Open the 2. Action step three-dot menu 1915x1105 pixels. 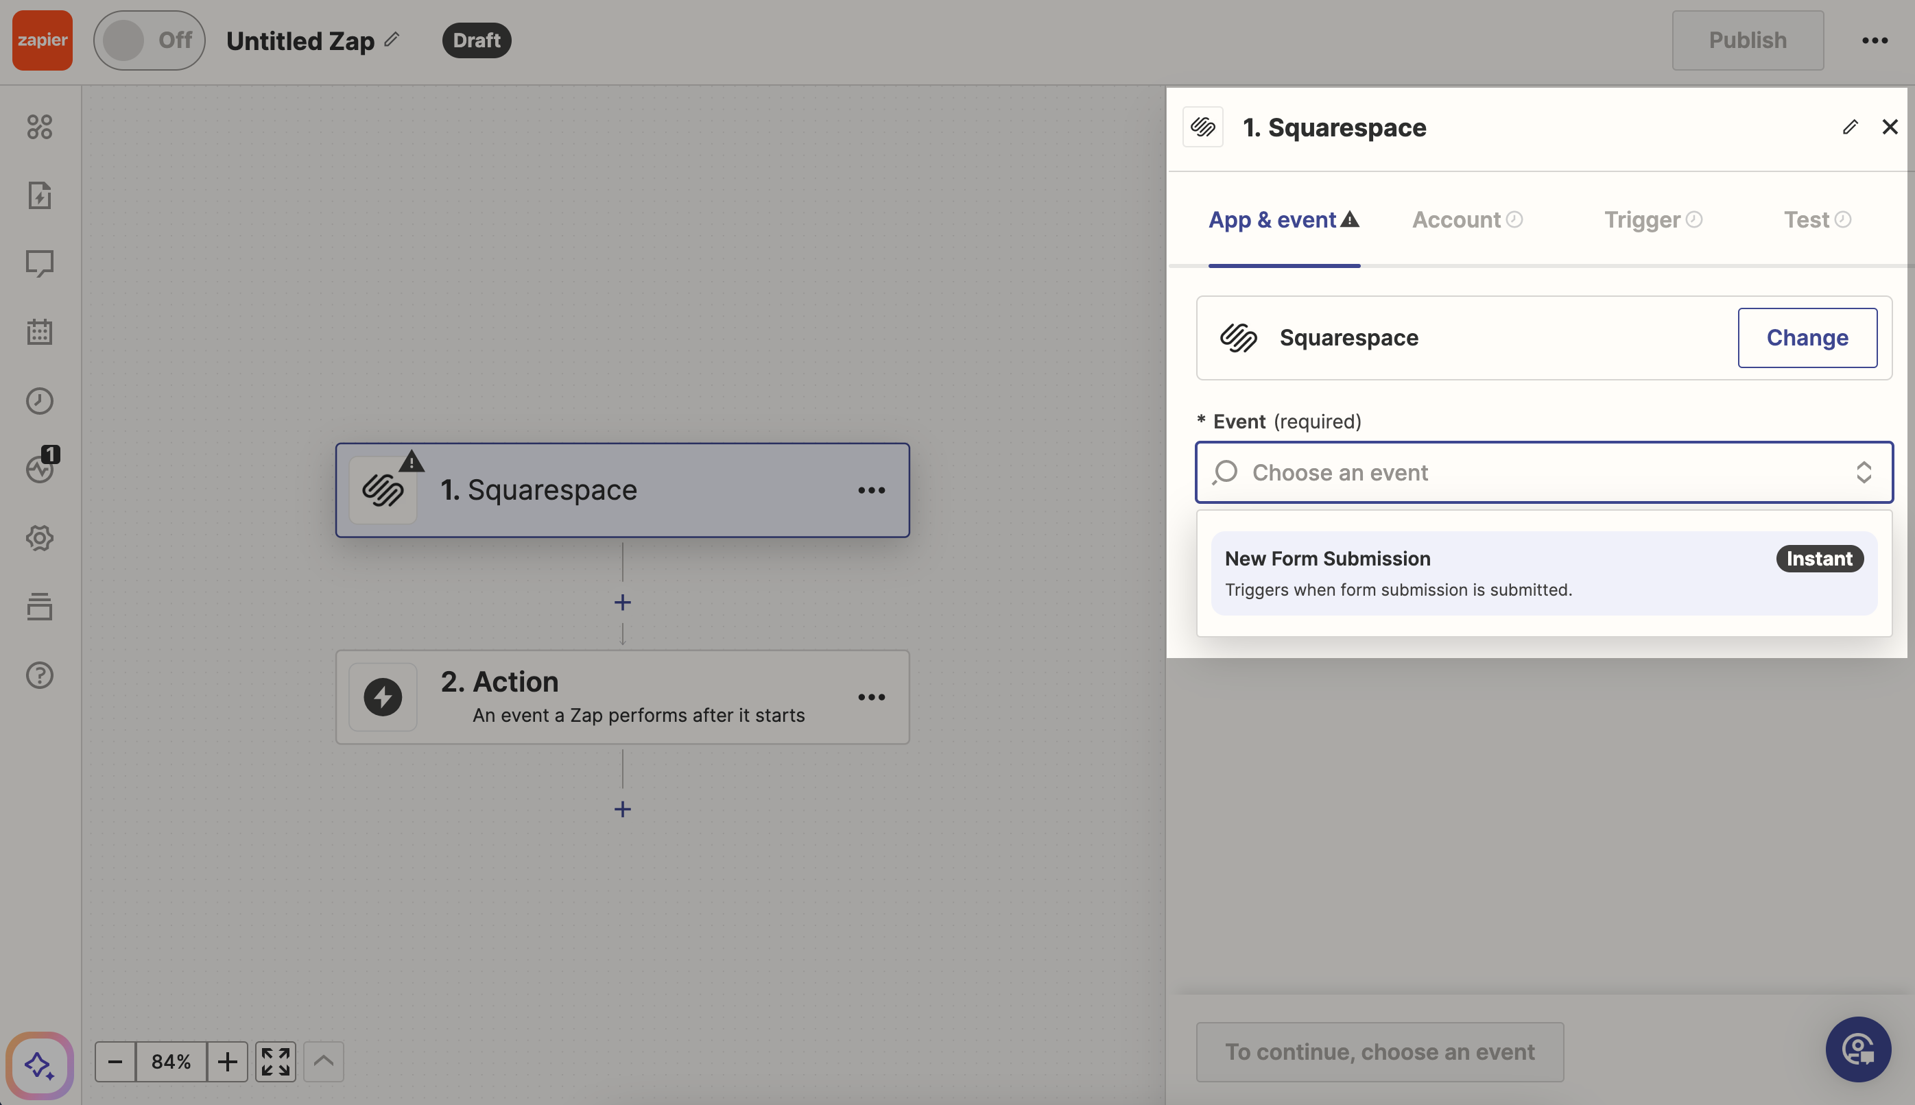(871, 696)
